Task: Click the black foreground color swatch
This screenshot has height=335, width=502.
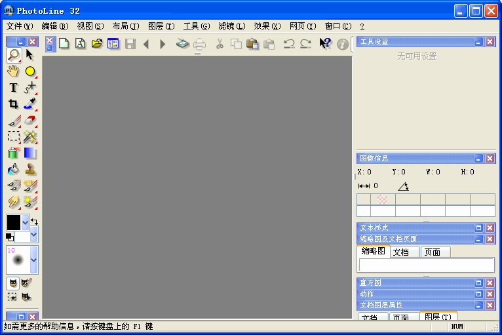Action: point(14,222)
